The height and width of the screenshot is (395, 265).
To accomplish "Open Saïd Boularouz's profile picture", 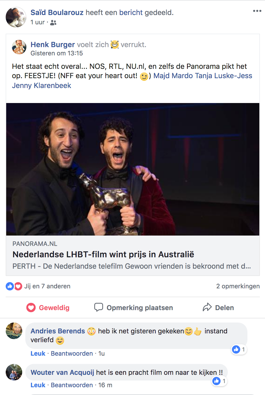I will tap(16, 17).
